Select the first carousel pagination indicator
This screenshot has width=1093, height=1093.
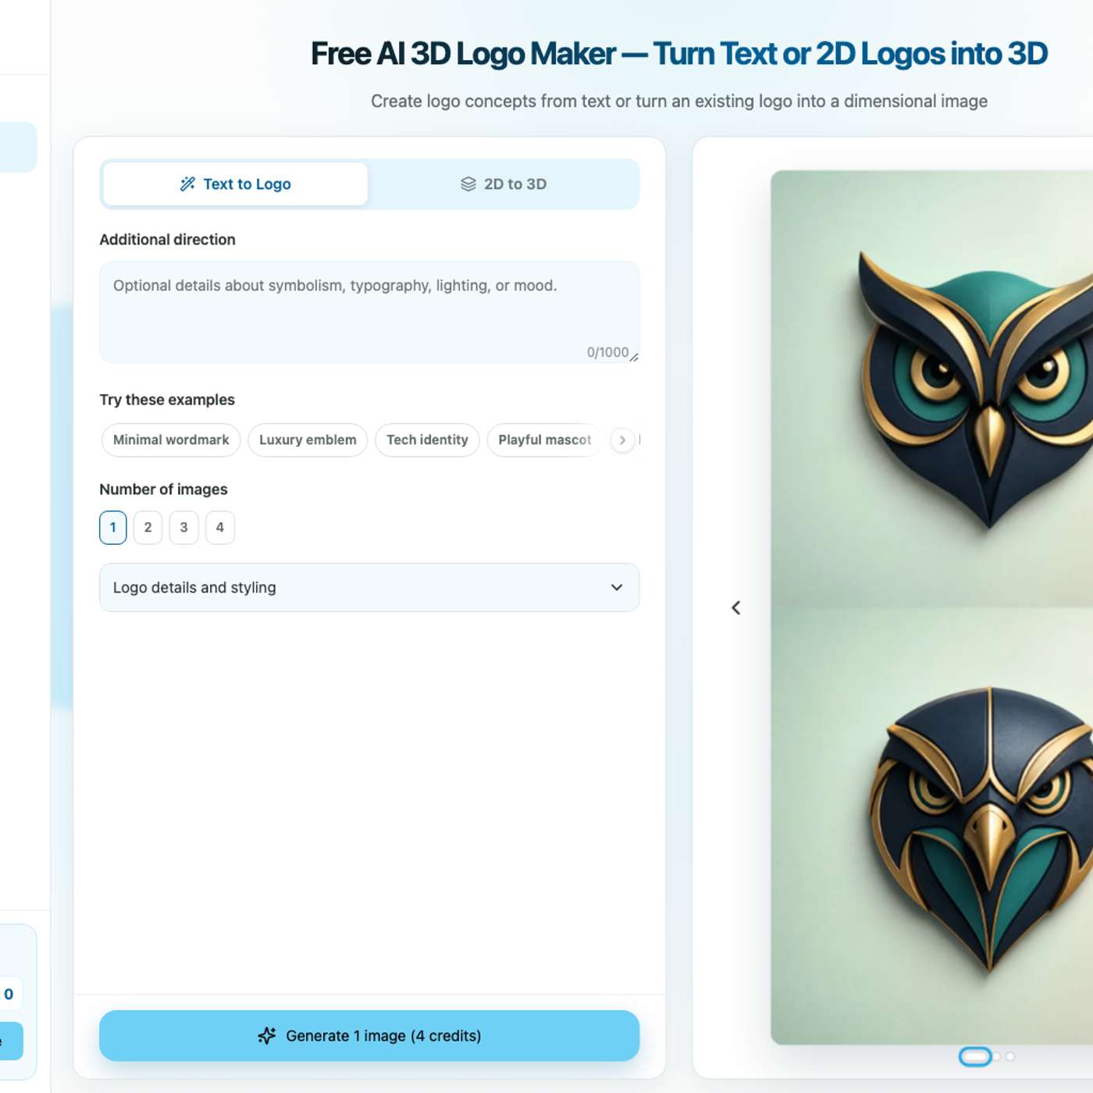point(975,1057)
